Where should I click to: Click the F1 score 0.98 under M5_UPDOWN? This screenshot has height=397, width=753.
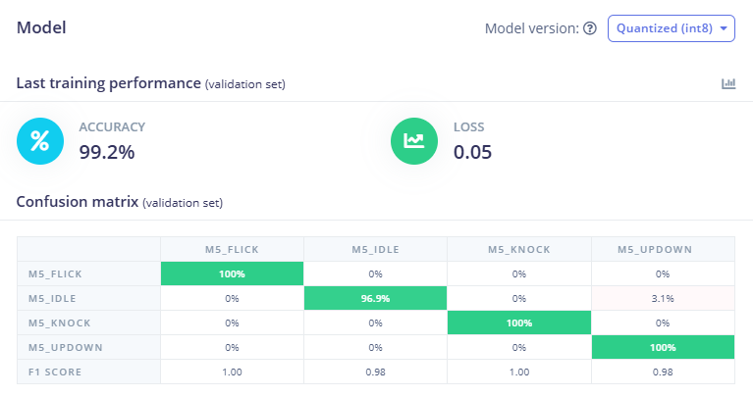pyautogui.click(x=663, y=372)
